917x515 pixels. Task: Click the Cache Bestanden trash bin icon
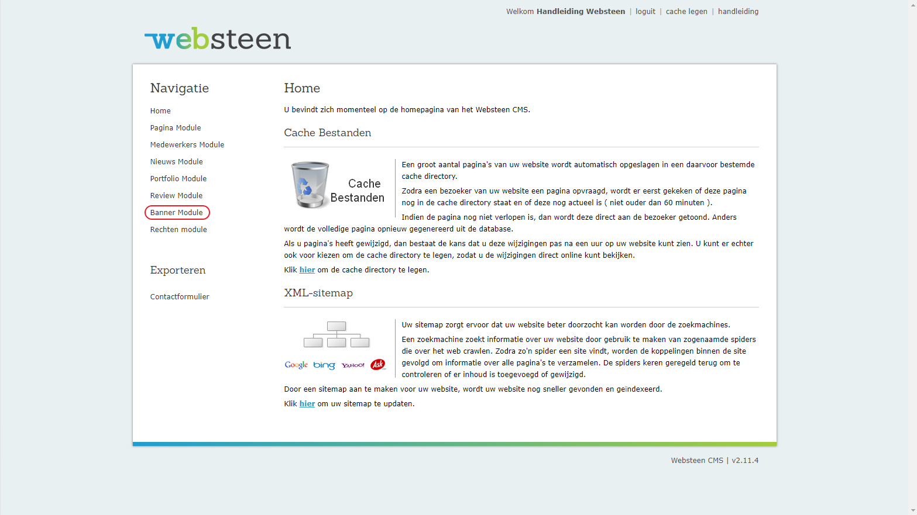tap(310, 185)
